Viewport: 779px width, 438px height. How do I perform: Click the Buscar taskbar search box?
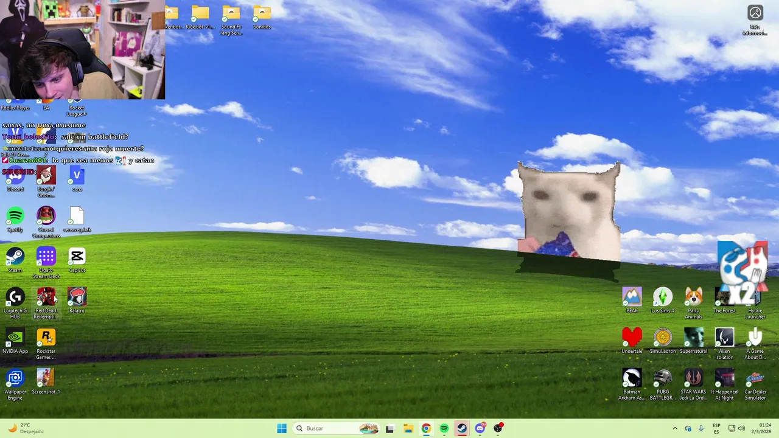click(x=336, y=428)
